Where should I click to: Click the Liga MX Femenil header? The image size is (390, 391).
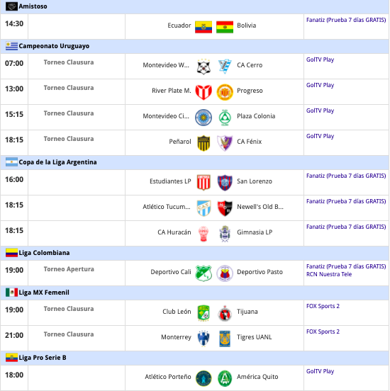(195, 293)
